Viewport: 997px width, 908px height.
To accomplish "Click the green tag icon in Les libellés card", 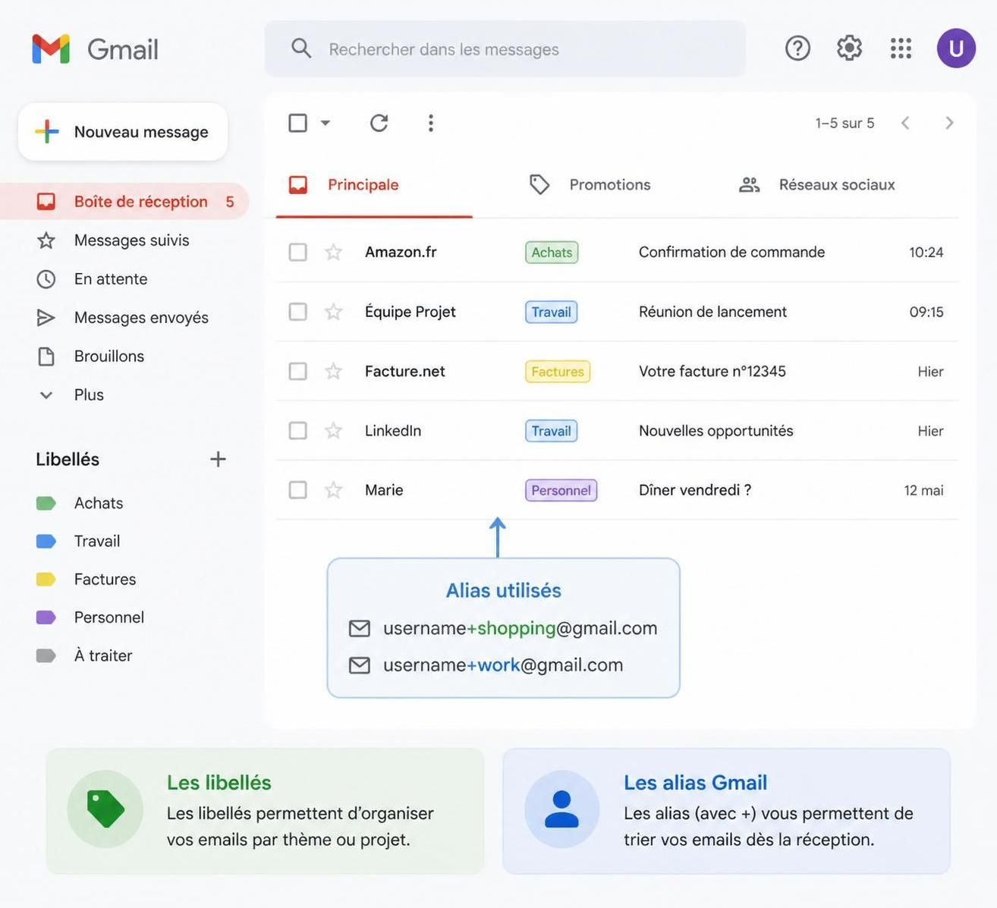I will point(105,809).
